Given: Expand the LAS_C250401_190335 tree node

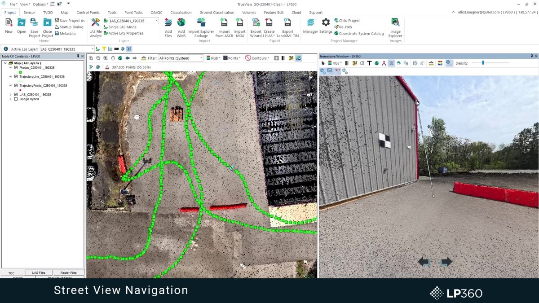Looking at the screenshot, I should coord(10,94).
